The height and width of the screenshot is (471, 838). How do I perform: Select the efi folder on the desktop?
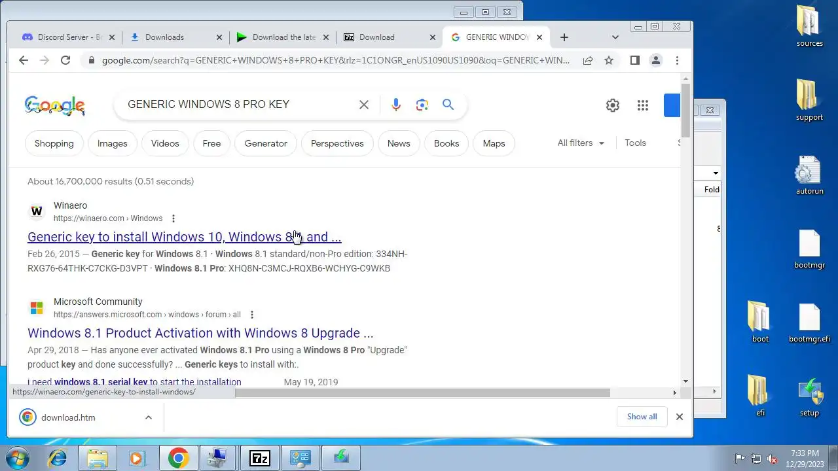(760, 396)
